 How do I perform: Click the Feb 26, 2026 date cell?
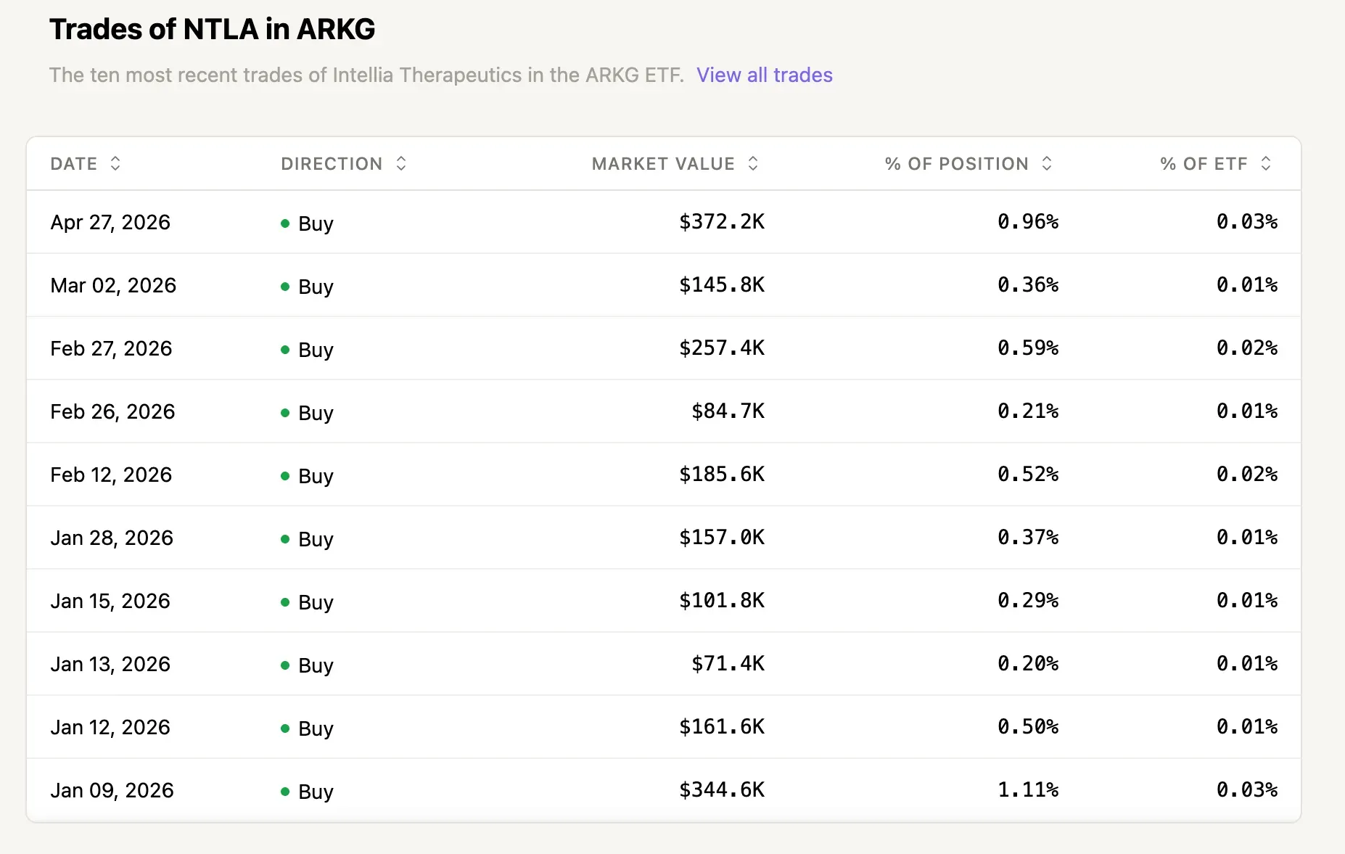point(112,411)
